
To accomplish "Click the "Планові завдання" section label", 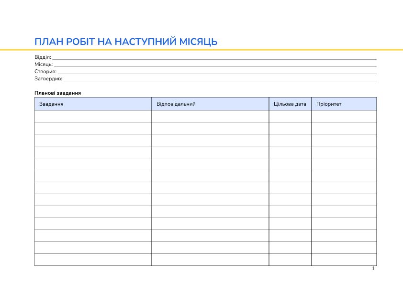I will coord(58,94).
